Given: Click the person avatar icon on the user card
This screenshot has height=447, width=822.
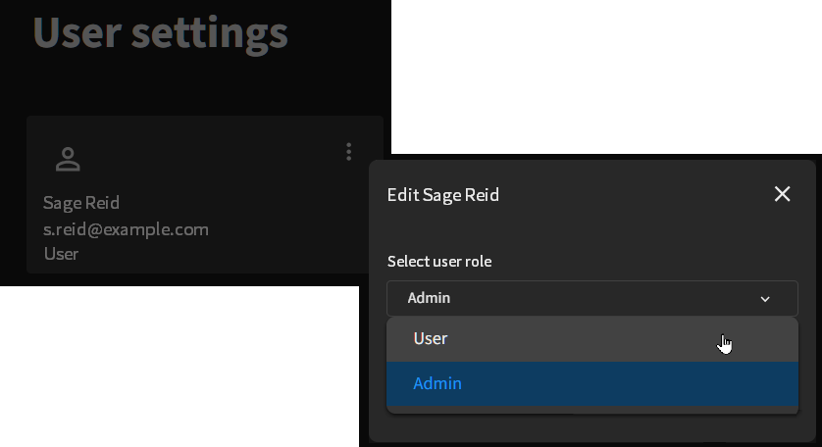Looking at the screenshot, I should (x=68, y=160).
